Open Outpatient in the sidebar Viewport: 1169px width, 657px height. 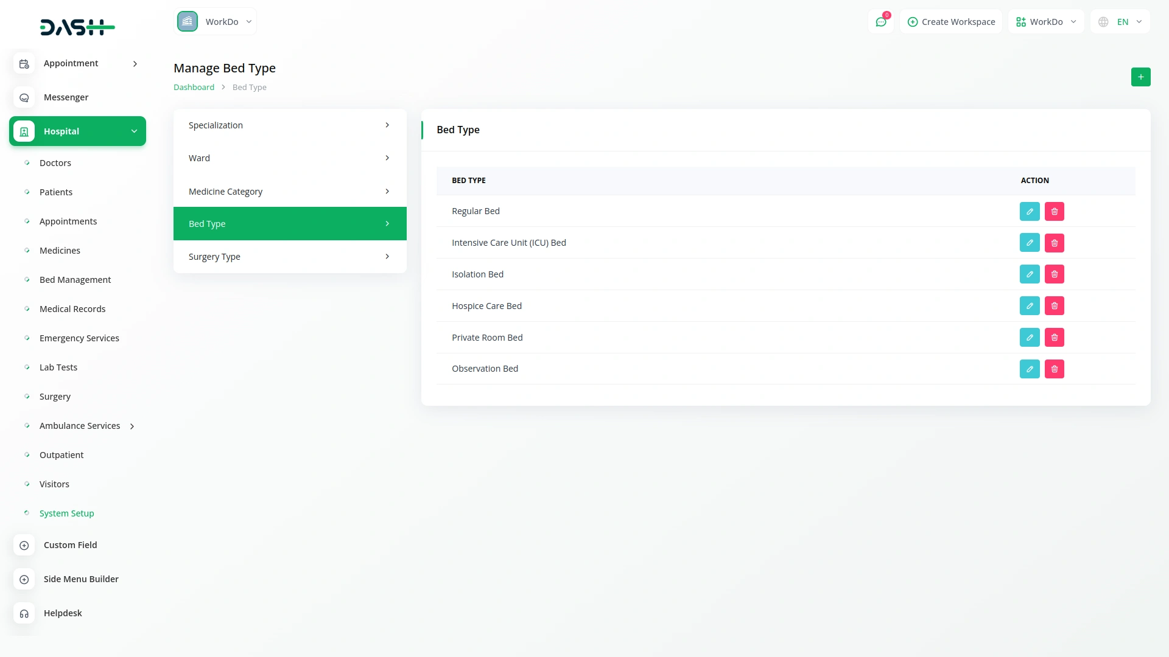(61, 455)
